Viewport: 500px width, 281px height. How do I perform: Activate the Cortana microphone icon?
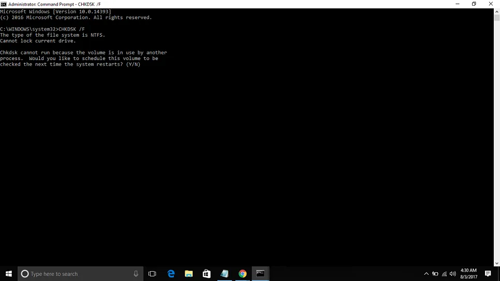[x=136, y=274]
